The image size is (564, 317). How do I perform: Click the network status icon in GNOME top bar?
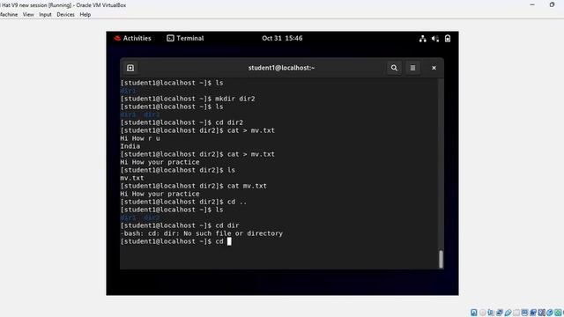point(423,39)
